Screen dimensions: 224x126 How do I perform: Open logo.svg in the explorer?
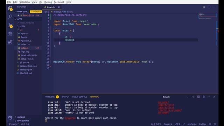tap(25, 51)
